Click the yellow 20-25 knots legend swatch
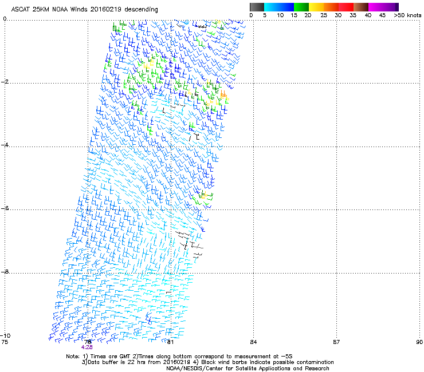424x372 pixels. pyautogui.click(x=316, y=7)
